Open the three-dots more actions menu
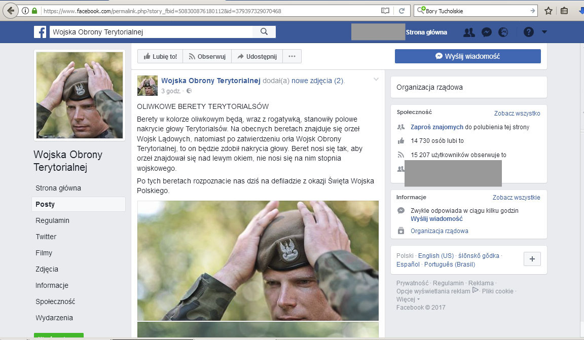 [x=292, y=56]
